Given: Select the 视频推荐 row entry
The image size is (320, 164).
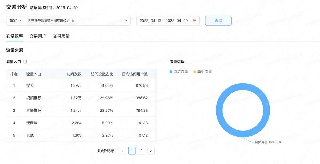Looking at the screenshot, I should (x=34, y=98).
